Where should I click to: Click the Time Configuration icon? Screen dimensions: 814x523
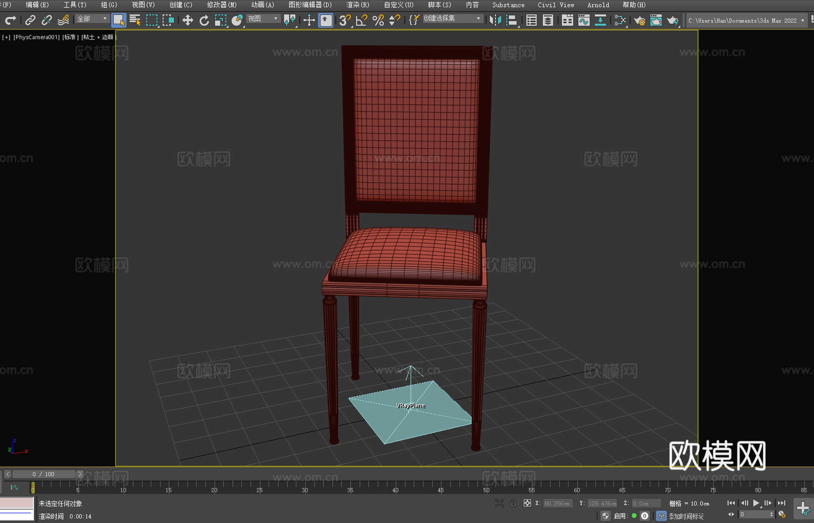[x=782, y=514]
